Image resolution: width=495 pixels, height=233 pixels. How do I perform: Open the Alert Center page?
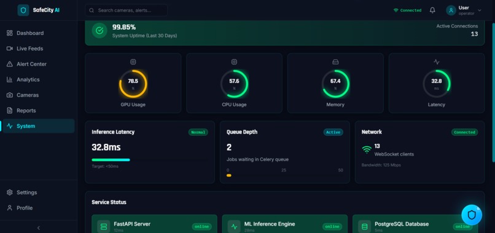click(39, 64)
